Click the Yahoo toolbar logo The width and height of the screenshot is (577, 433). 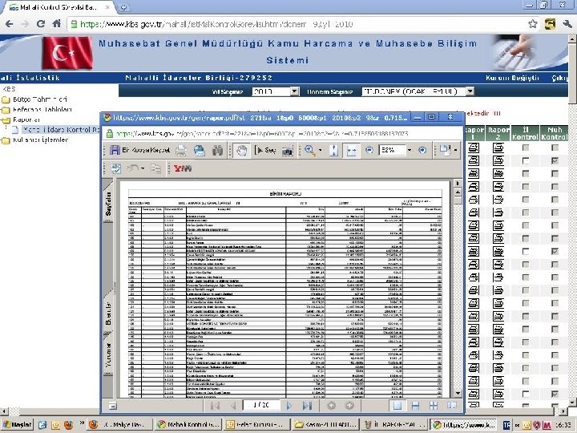[183, 168]
